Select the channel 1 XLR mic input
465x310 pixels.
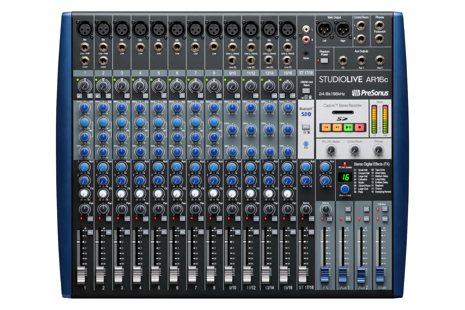(85, 29)
